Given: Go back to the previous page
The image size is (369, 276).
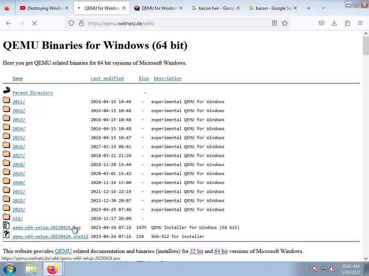Looking at the screenshot, I should pyautogui.click(x=9, y=23).
